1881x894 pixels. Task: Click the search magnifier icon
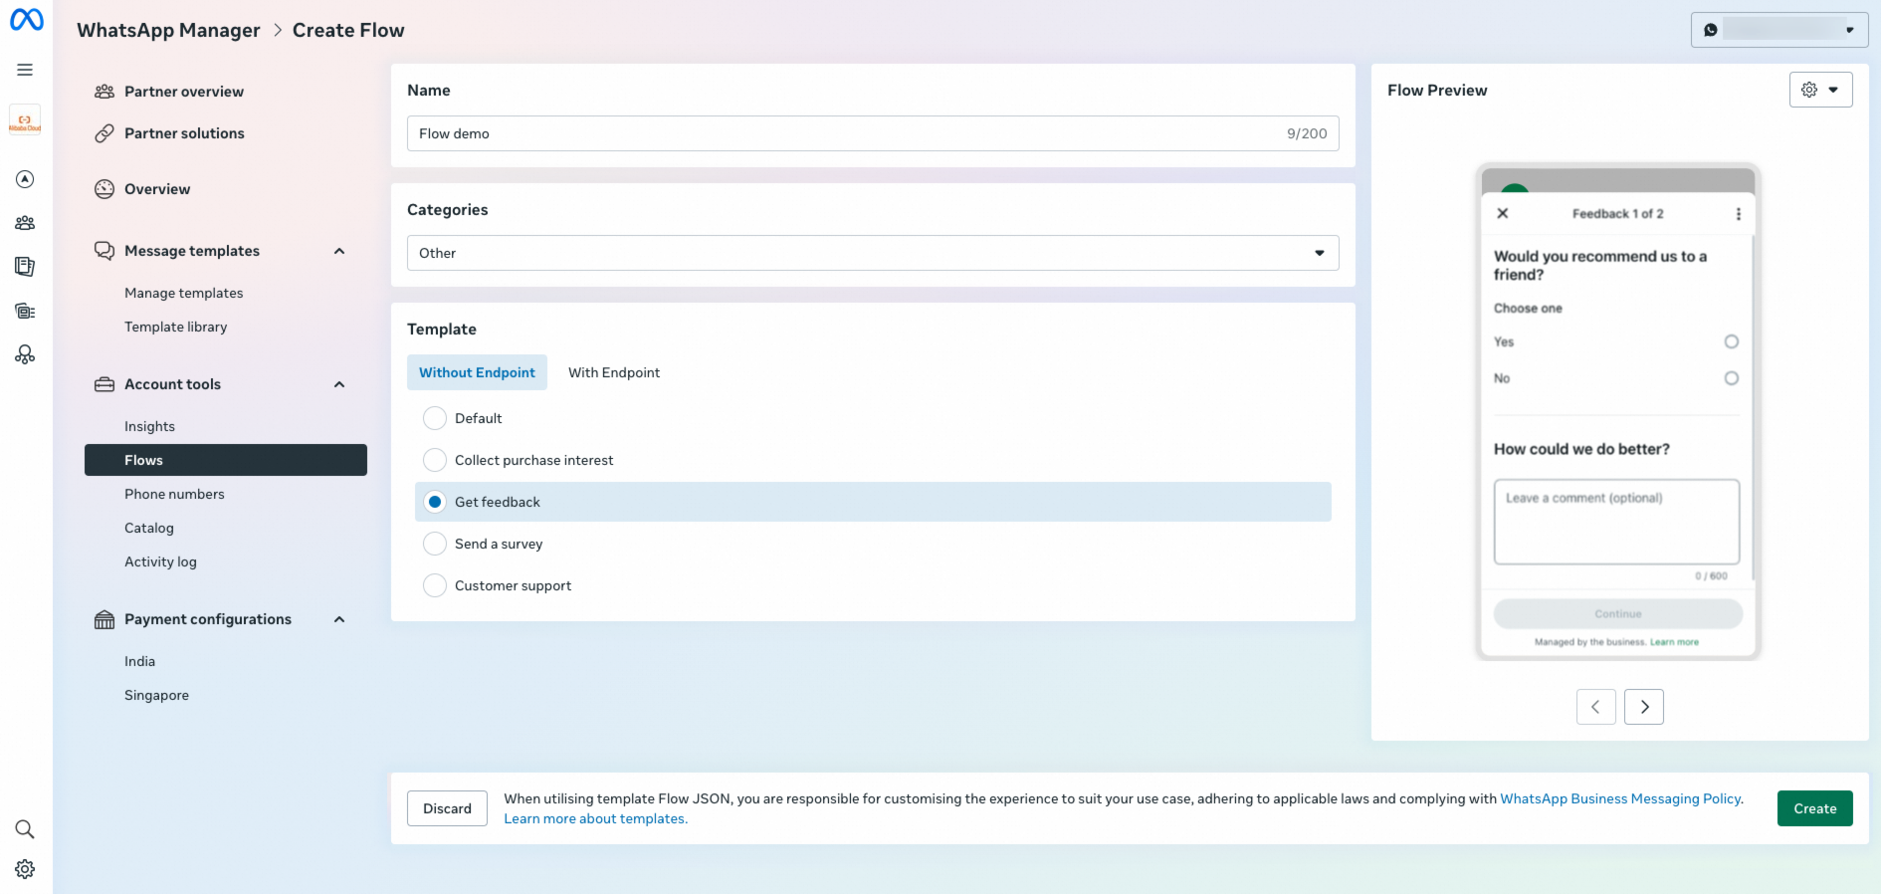click(x=25, y=829)
